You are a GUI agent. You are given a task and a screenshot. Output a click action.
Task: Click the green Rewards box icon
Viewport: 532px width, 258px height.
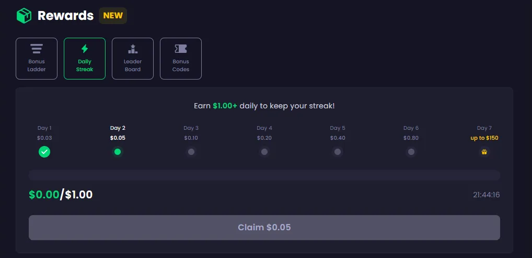tap(24, 16)
